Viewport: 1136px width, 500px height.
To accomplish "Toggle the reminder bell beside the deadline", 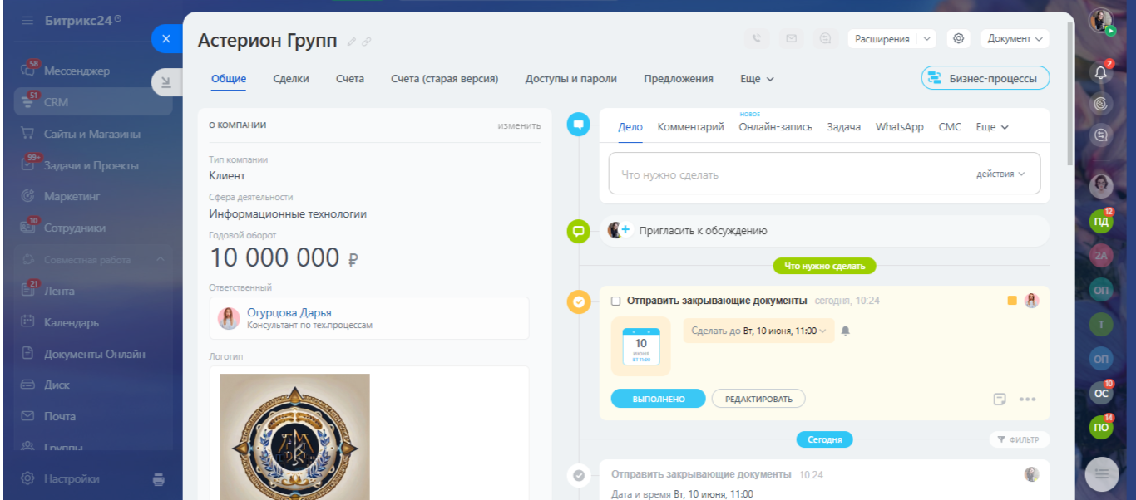I will (x=846, y=331).
